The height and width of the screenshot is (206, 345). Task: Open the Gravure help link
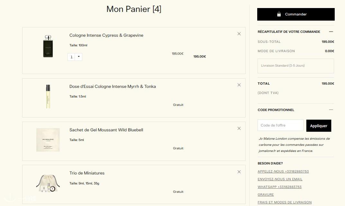pyautogui.click(x=266, y=194)
